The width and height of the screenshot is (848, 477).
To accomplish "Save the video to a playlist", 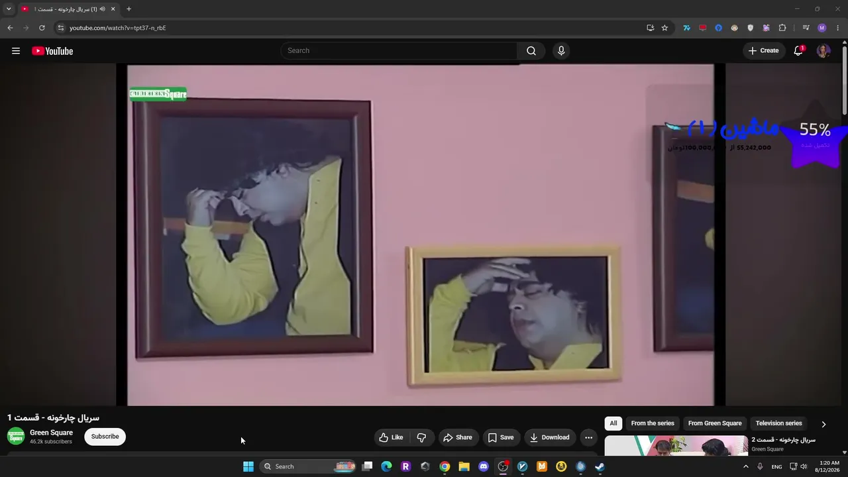I will tap(501, 437).
